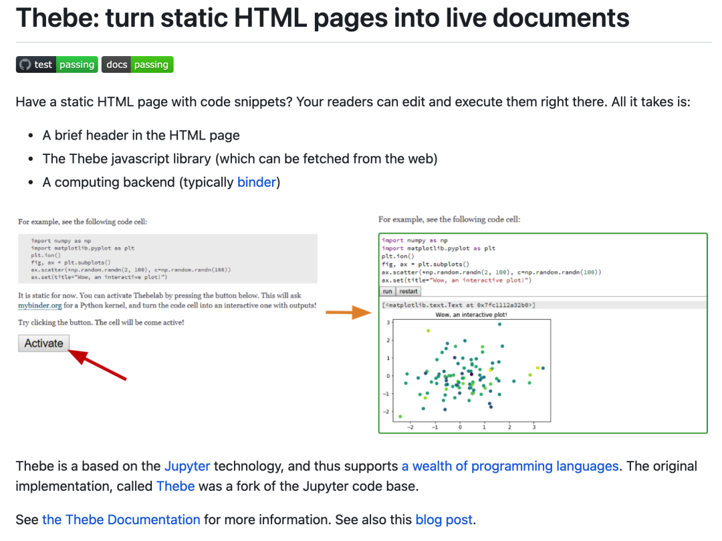Click the docs passing badge
722x541 pixels.
click(137, 64)
